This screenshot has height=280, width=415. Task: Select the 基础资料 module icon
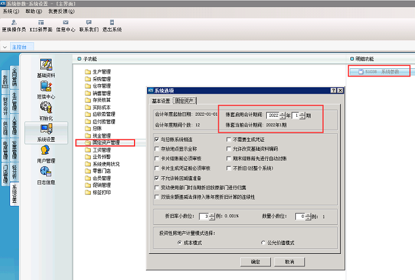(x=46, y=68)
